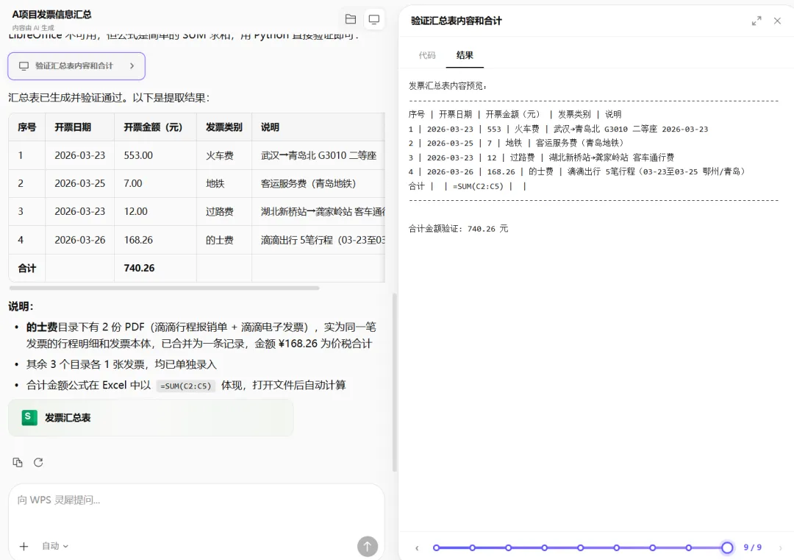Click the 9 / 9 step counter

753,547
